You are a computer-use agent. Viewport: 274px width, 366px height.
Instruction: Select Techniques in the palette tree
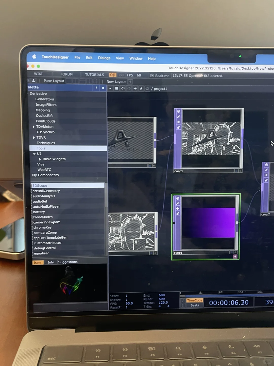[46, 143]
